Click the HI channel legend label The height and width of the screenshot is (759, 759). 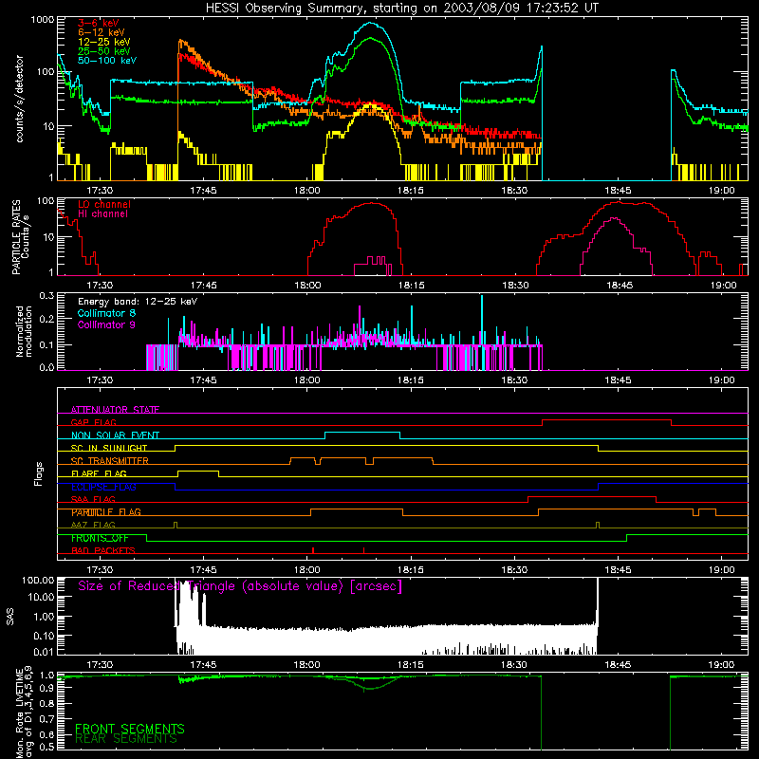click(x=102, y=214)
